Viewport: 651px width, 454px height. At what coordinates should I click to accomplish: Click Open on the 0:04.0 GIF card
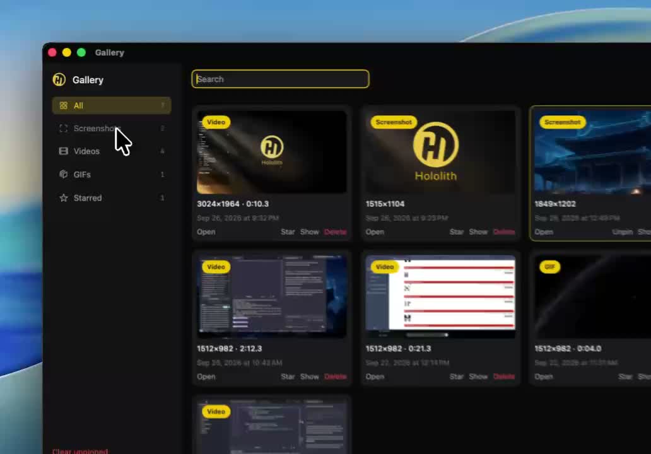click(x=544, y=376)
